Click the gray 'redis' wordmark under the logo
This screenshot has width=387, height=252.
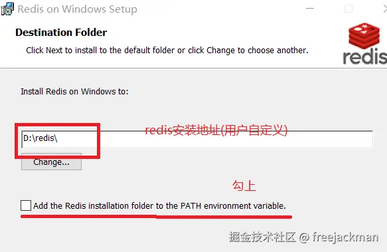tap(365, 57)
